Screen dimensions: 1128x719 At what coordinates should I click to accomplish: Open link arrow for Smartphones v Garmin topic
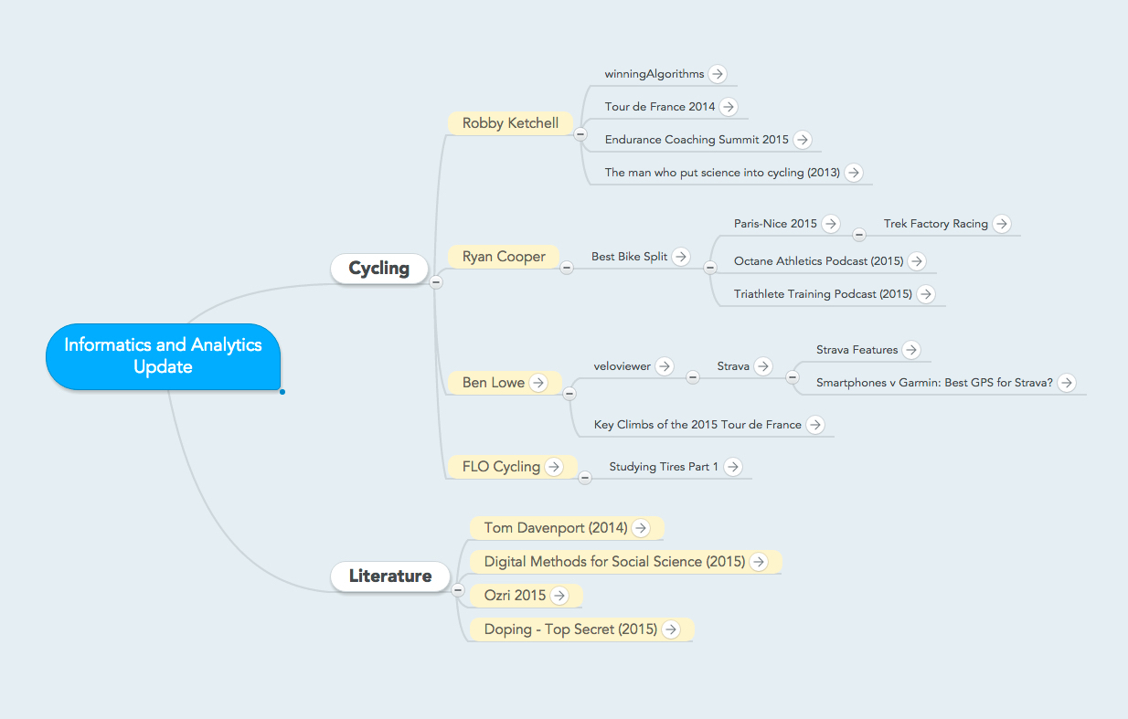[x=1067, y=383]
